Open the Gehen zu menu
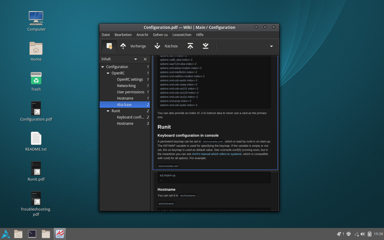Screen dimensions: 384x240 [x=160, y=35]
